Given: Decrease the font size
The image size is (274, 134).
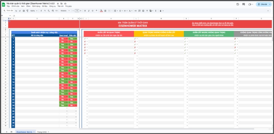Looking at the screenshot, I should click(x=73, y=11).
